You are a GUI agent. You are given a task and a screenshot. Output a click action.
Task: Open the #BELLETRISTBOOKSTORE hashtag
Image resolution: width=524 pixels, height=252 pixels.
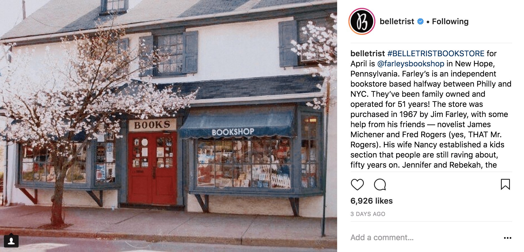click(x=436, y=53)
